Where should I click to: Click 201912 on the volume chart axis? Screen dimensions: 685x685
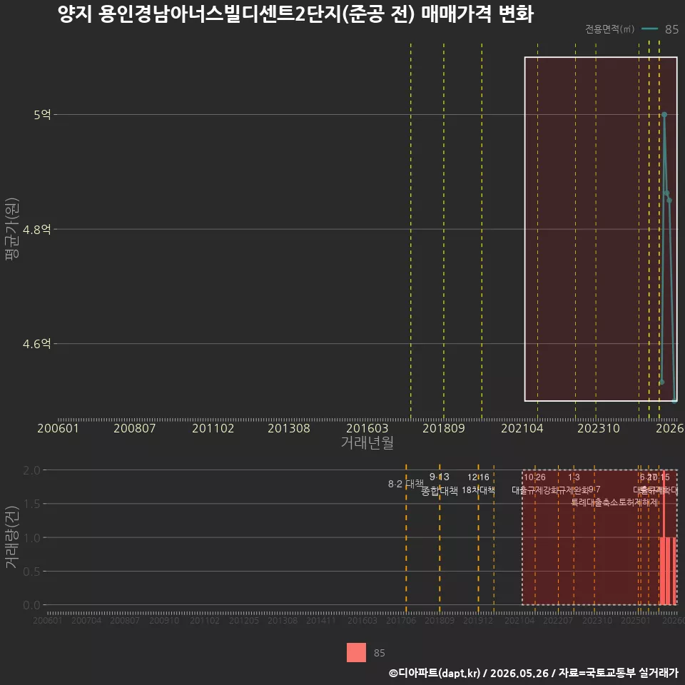point(477,620)
